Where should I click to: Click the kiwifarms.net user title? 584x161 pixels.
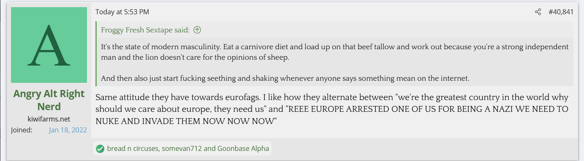pyautogui.click(x=49, y=119)
